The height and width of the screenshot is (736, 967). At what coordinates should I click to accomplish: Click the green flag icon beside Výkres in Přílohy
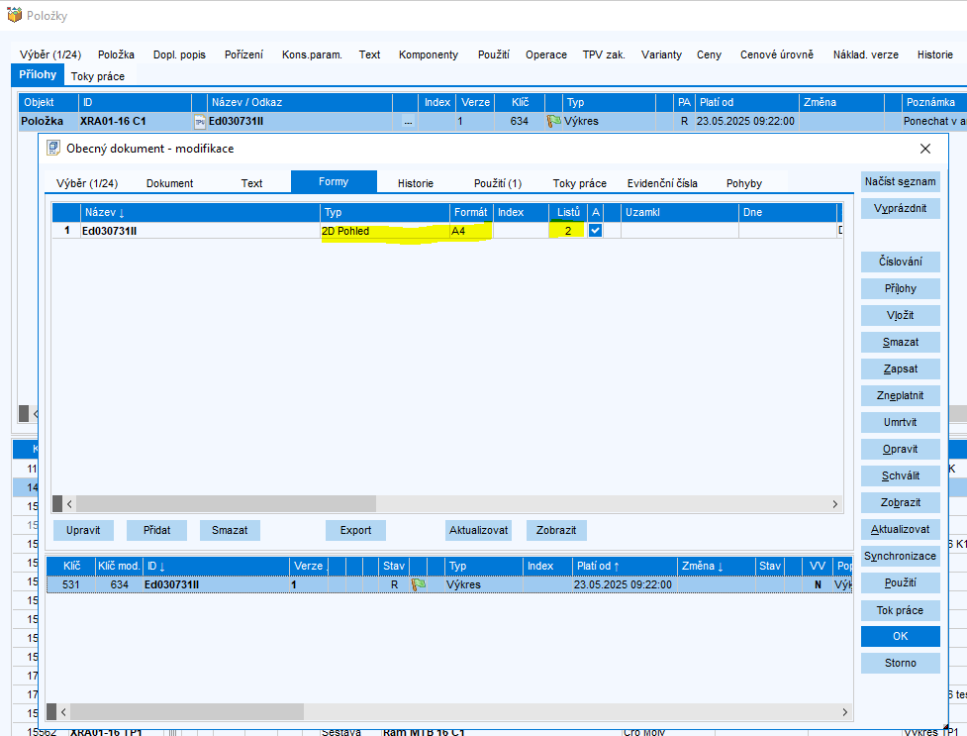(554, 122)
